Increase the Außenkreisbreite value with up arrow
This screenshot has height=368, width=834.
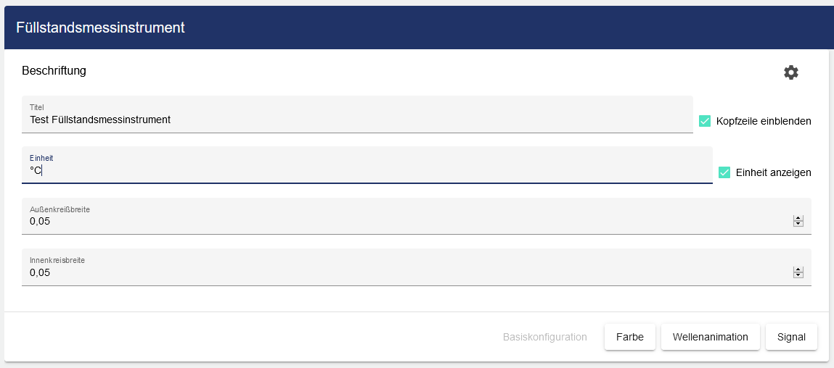[x=798, y=218]
